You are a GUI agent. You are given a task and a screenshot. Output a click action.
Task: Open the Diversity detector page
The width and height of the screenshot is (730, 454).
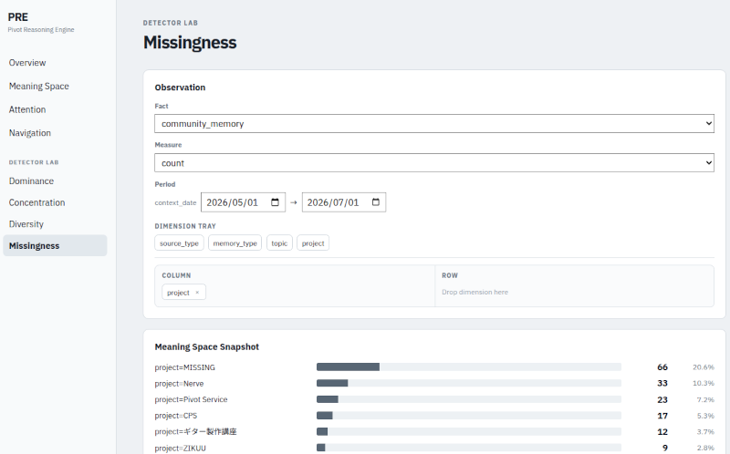tap(26, 224)
